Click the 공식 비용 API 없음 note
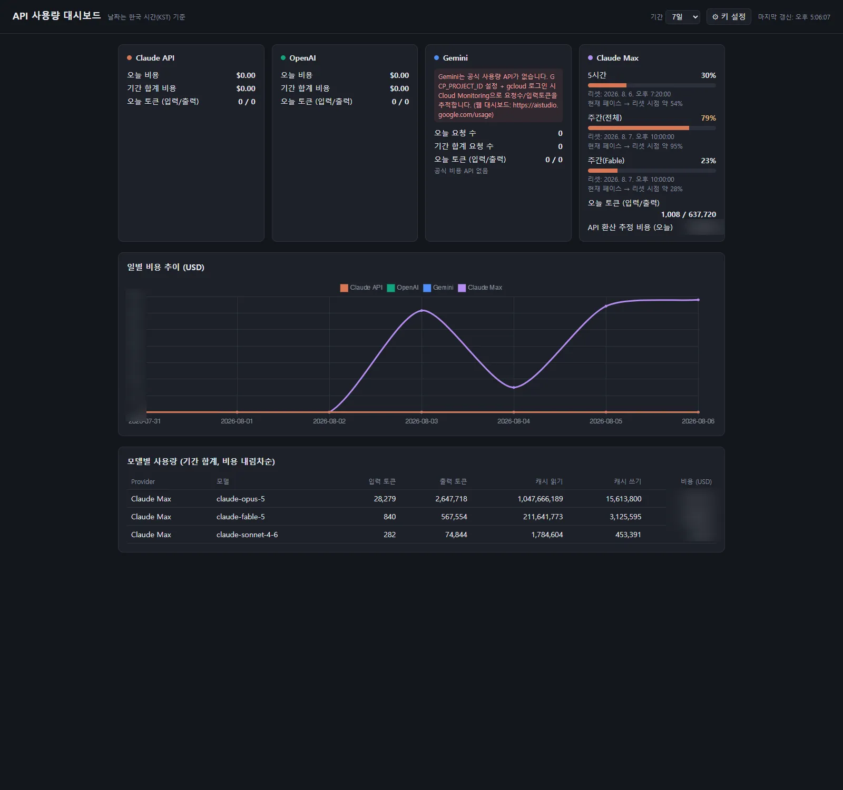Image resolution: width=843 pixels, height=790 pixels. point(461,171)
